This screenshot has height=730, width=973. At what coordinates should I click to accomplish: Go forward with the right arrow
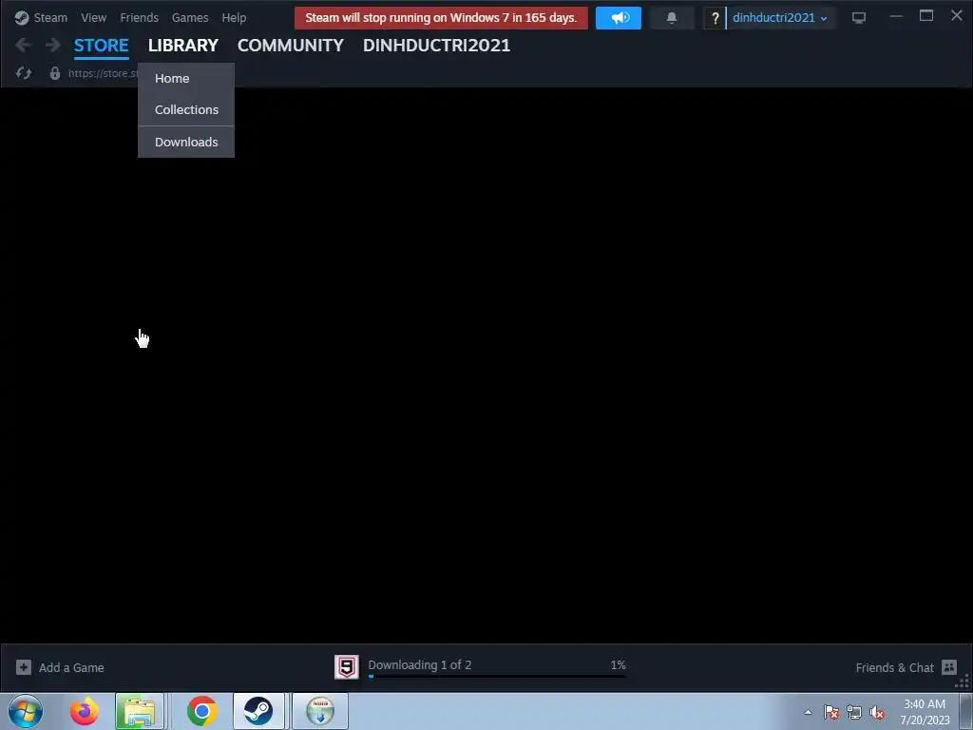pos(53,45)
